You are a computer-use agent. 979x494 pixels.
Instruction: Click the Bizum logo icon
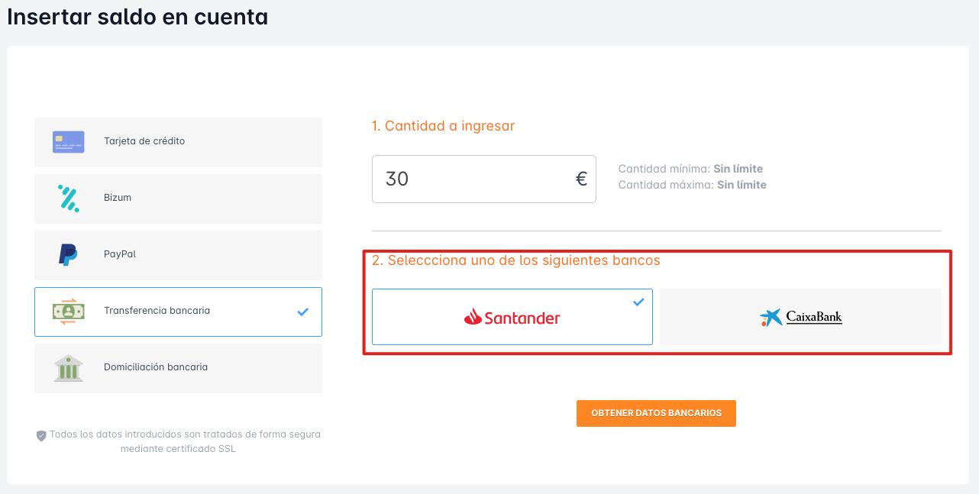pyautogui.click(x=69, y=198)
